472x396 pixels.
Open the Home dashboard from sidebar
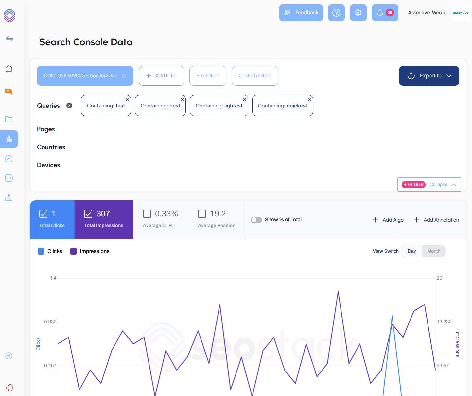[9, 69]
